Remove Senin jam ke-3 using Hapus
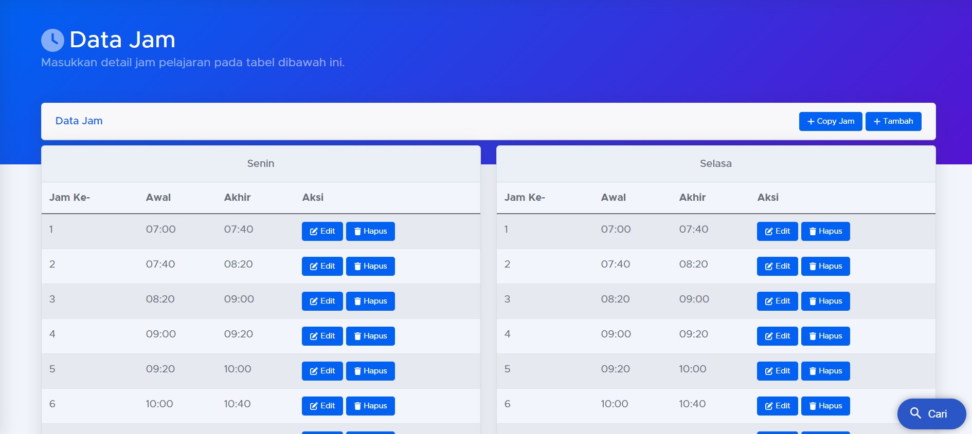Image resolution: width=972 pixels, height=434 pixels. (370, 301)
